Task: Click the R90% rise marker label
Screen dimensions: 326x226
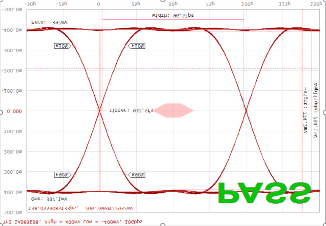Action: click(137, 175)
